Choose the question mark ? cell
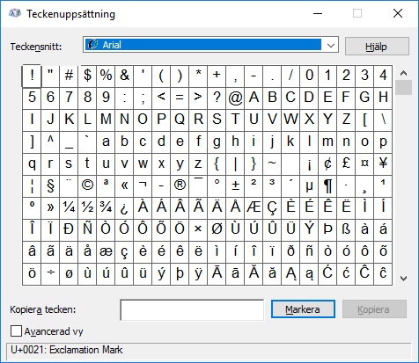 [217, 98]
